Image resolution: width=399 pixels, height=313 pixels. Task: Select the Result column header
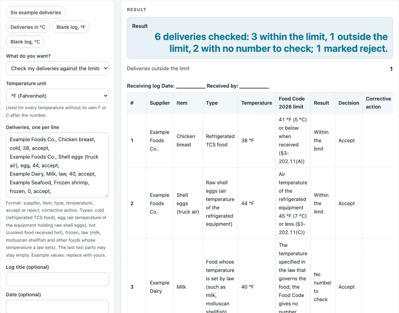click(x=323, y=103)
